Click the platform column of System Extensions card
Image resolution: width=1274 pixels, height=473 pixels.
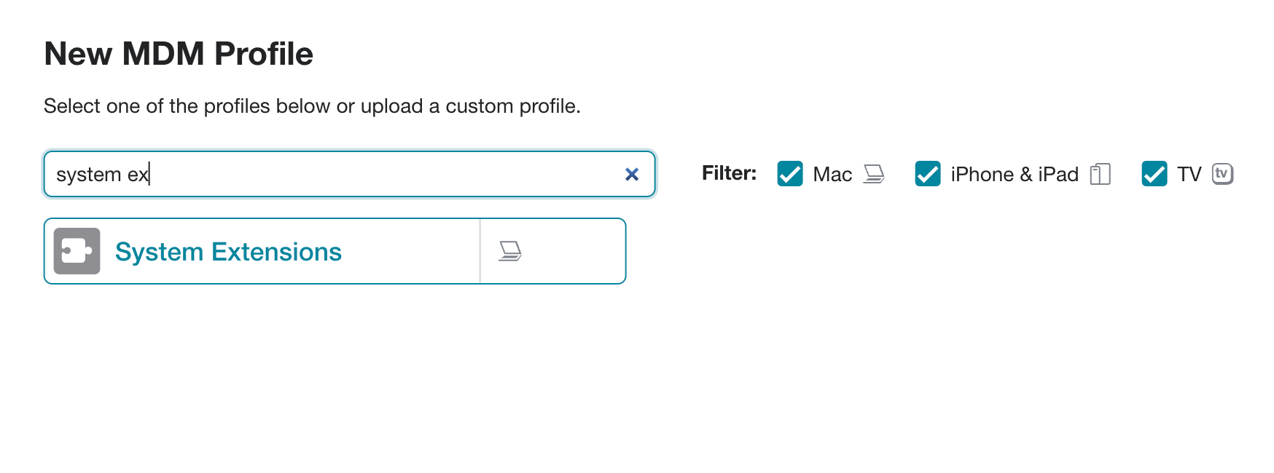pyautogui.click(x=552, y=251)
